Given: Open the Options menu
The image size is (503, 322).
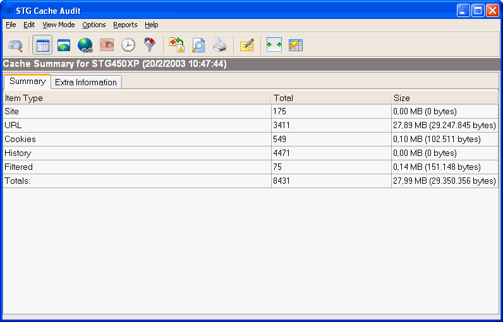Looking at the screenshot, I should (x=94, y=25).
